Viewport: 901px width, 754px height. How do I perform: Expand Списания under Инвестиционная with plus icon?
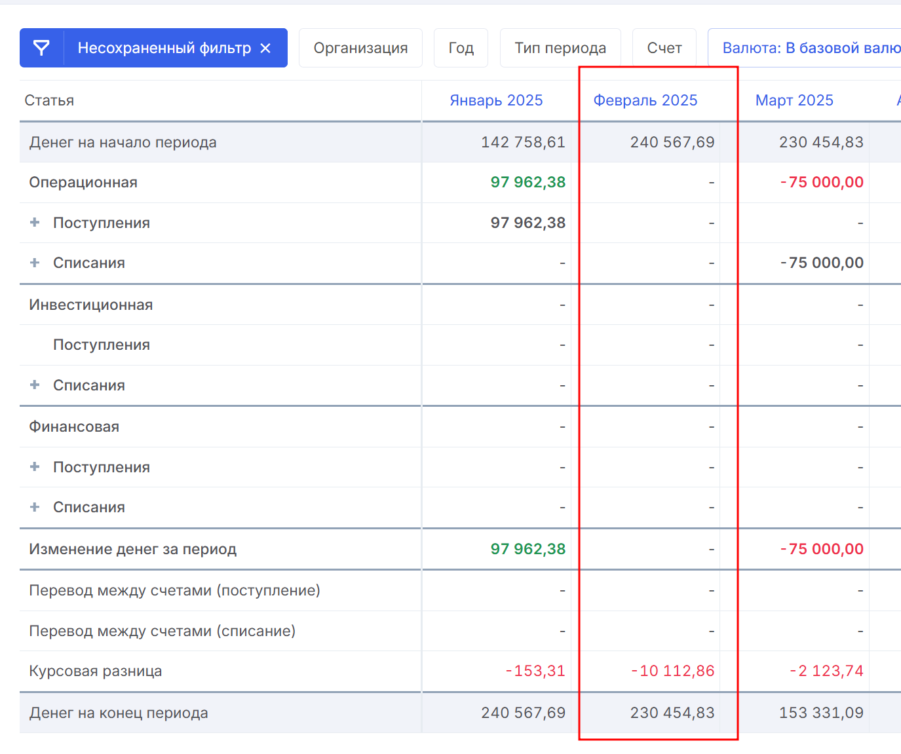35,385
